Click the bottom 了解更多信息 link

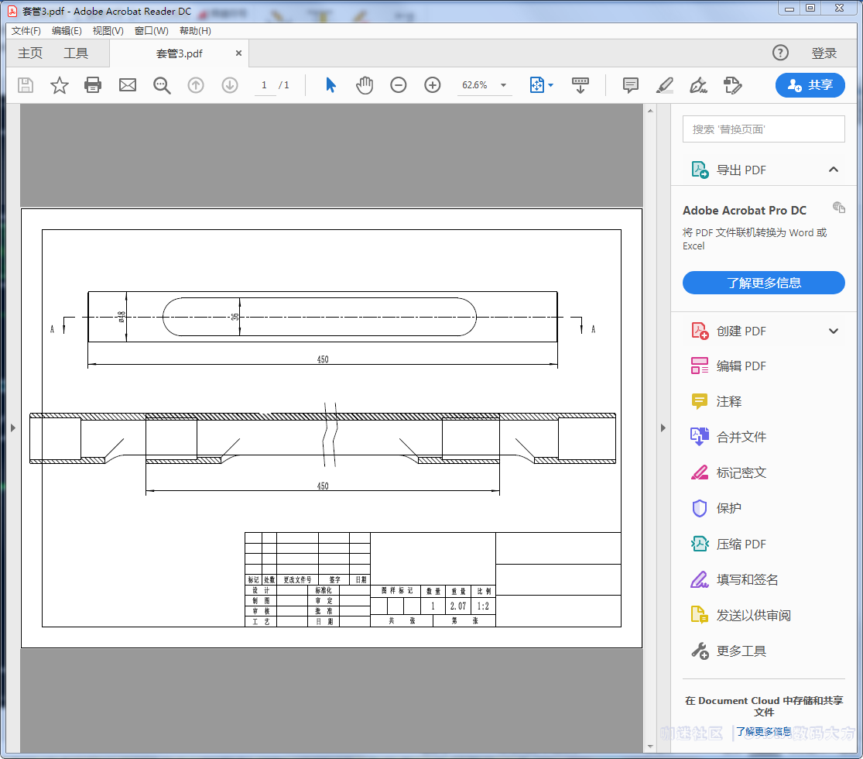pos(764,731)
